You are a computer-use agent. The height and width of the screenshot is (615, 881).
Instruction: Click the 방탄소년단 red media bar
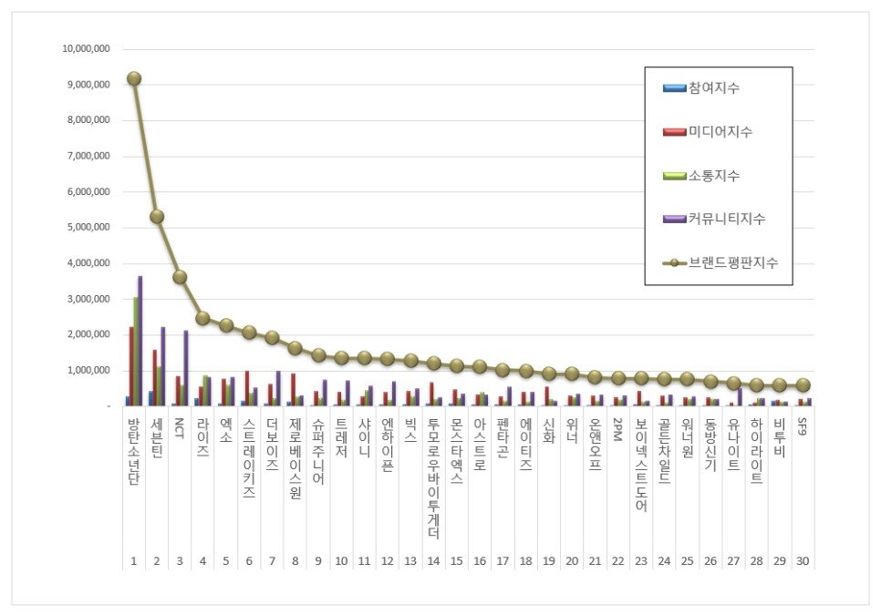coord(131,366)
